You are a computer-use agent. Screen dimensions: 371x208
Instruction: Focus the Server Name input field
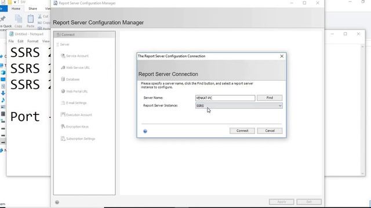pos(225,98)
